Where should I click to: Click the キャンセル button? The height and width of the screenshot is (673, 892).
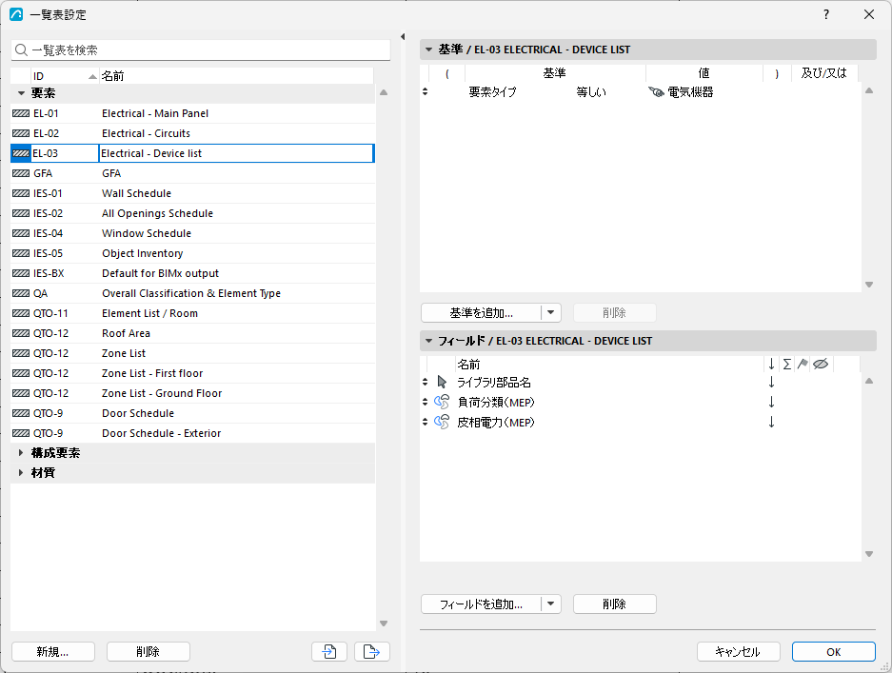(x=738, y=651)
